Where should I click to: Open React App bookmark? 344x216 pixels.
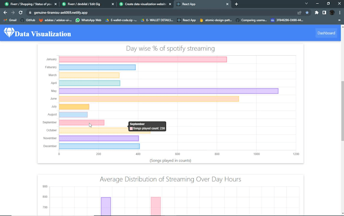187,20
